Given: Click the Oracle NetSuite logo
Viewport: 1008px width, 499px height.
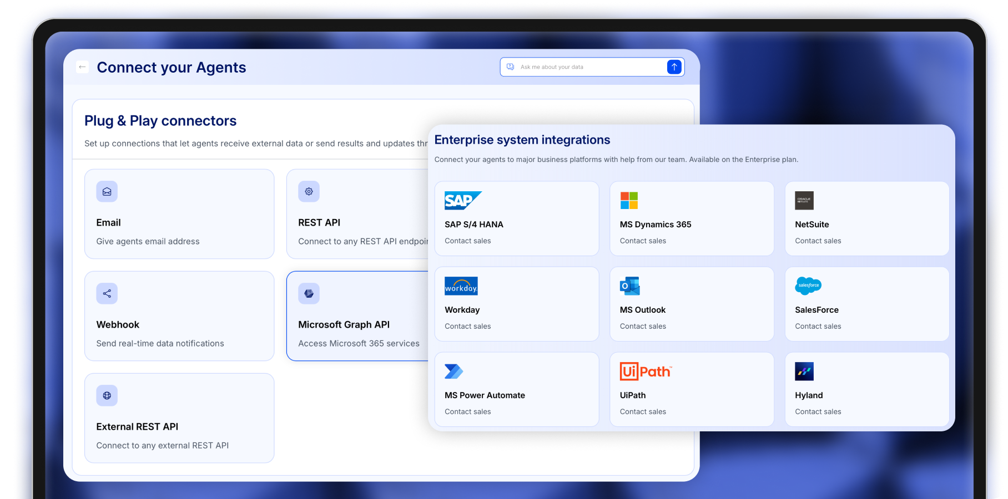Looking at the screenshot, I should click(804, 200).
